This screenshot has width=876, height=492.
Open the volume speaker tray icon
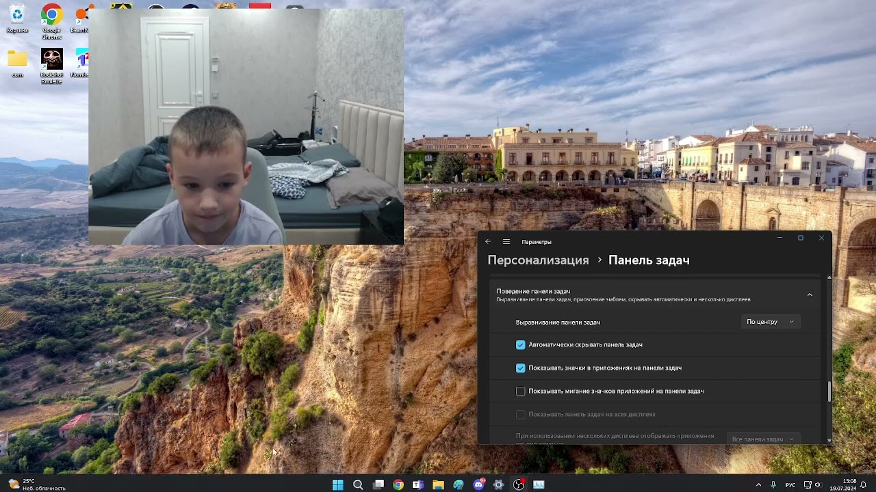coord(818,484)
